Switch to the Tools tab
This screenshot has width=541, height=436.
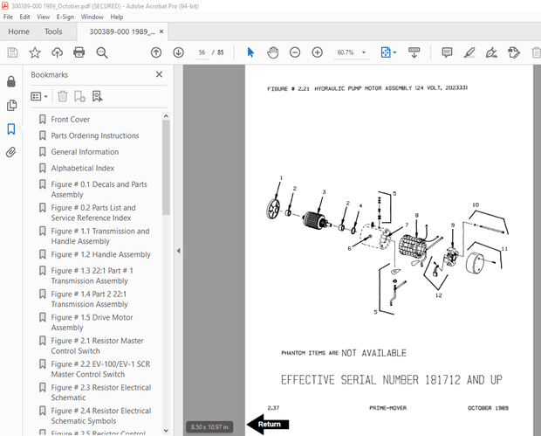(53, 31)
